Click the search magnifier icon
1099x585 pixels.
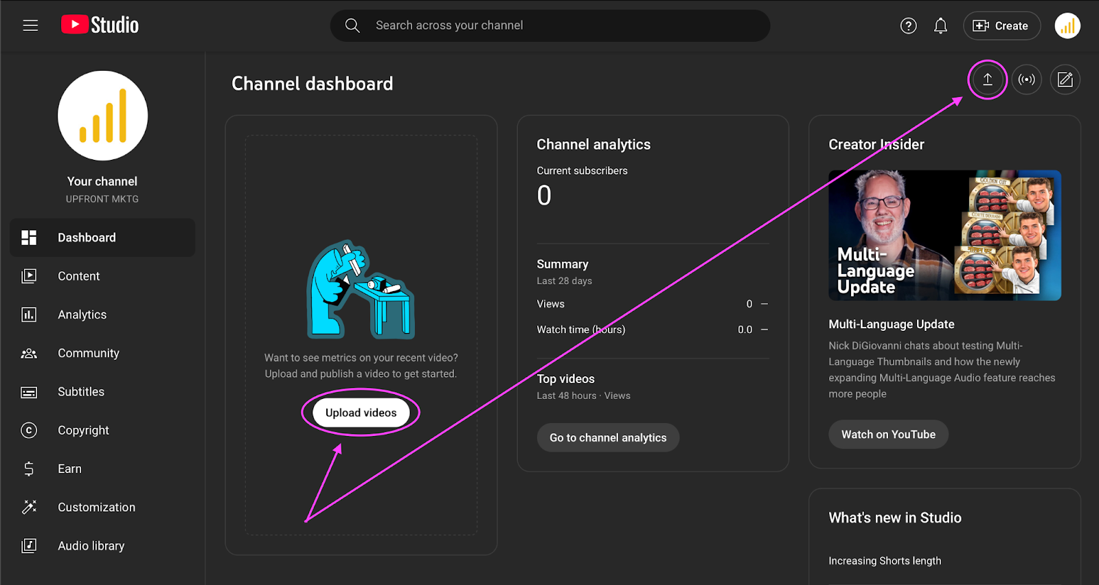(352, 25)
